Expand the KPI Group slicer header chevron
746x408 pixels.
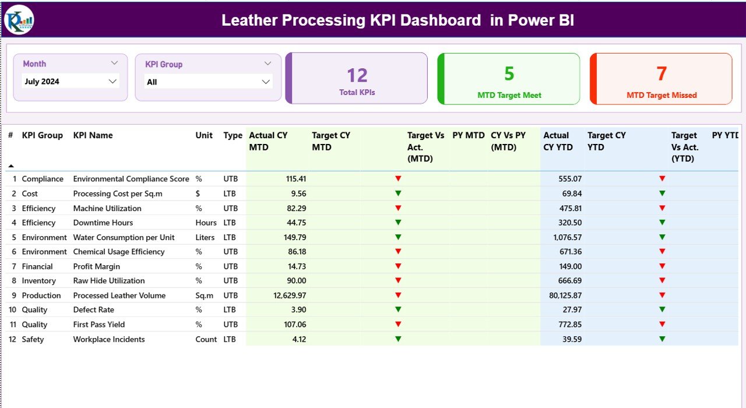pyautogui.click(x=268, y=64)
